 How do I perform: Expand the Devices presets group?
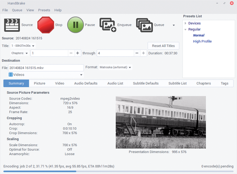tap(186, 23)
